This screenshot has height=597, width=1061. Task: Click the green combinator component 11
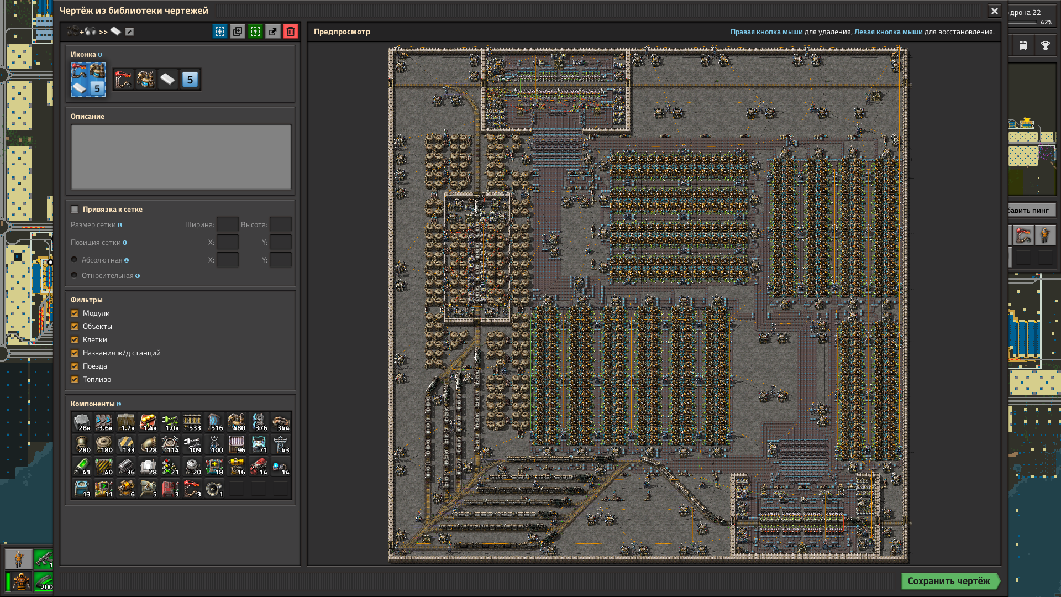click(x=104, y=489)
